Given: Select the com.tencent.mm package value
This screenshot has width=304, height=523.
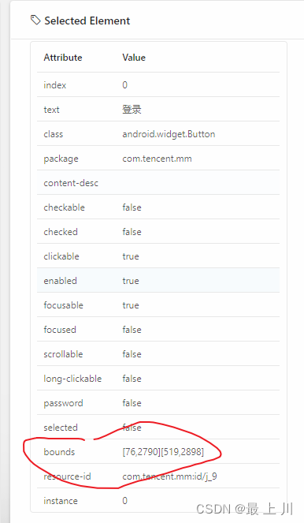Looking at the screenshot, I should tap(157, 159).
